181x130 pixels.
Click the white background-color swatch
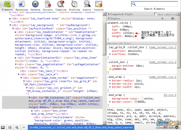(142, 98)
